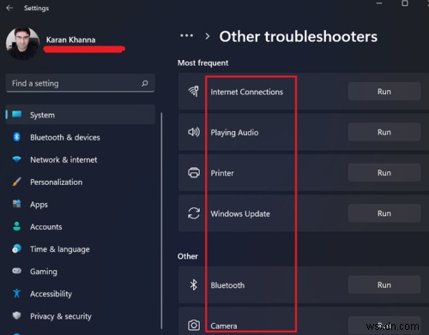Image resolution: width=429 pixels, height=335 pixels.
Task: Click the Camera troubleshooter icon
Action: (x=194, y=326)
